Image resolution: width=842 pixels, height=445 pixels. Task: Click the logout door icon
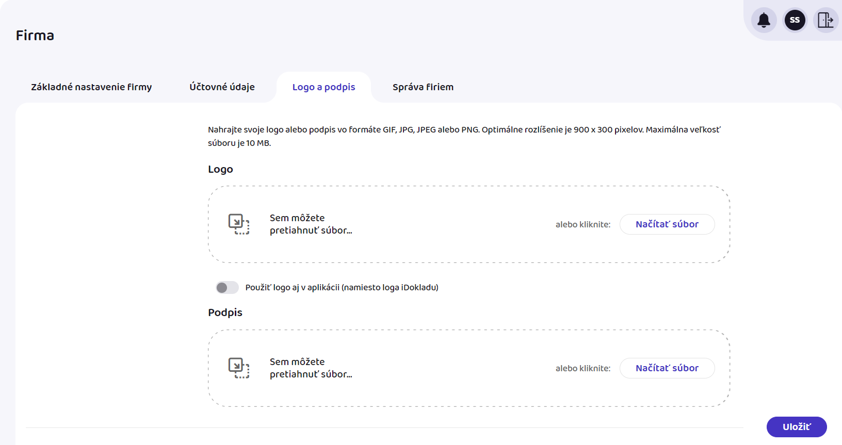pyautogui.click(x=825, y=21)
